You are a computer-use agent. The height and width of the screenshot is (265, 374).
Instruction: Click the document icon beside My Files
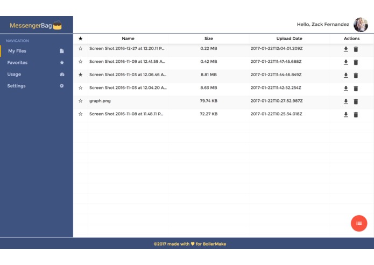coord(62,51)
